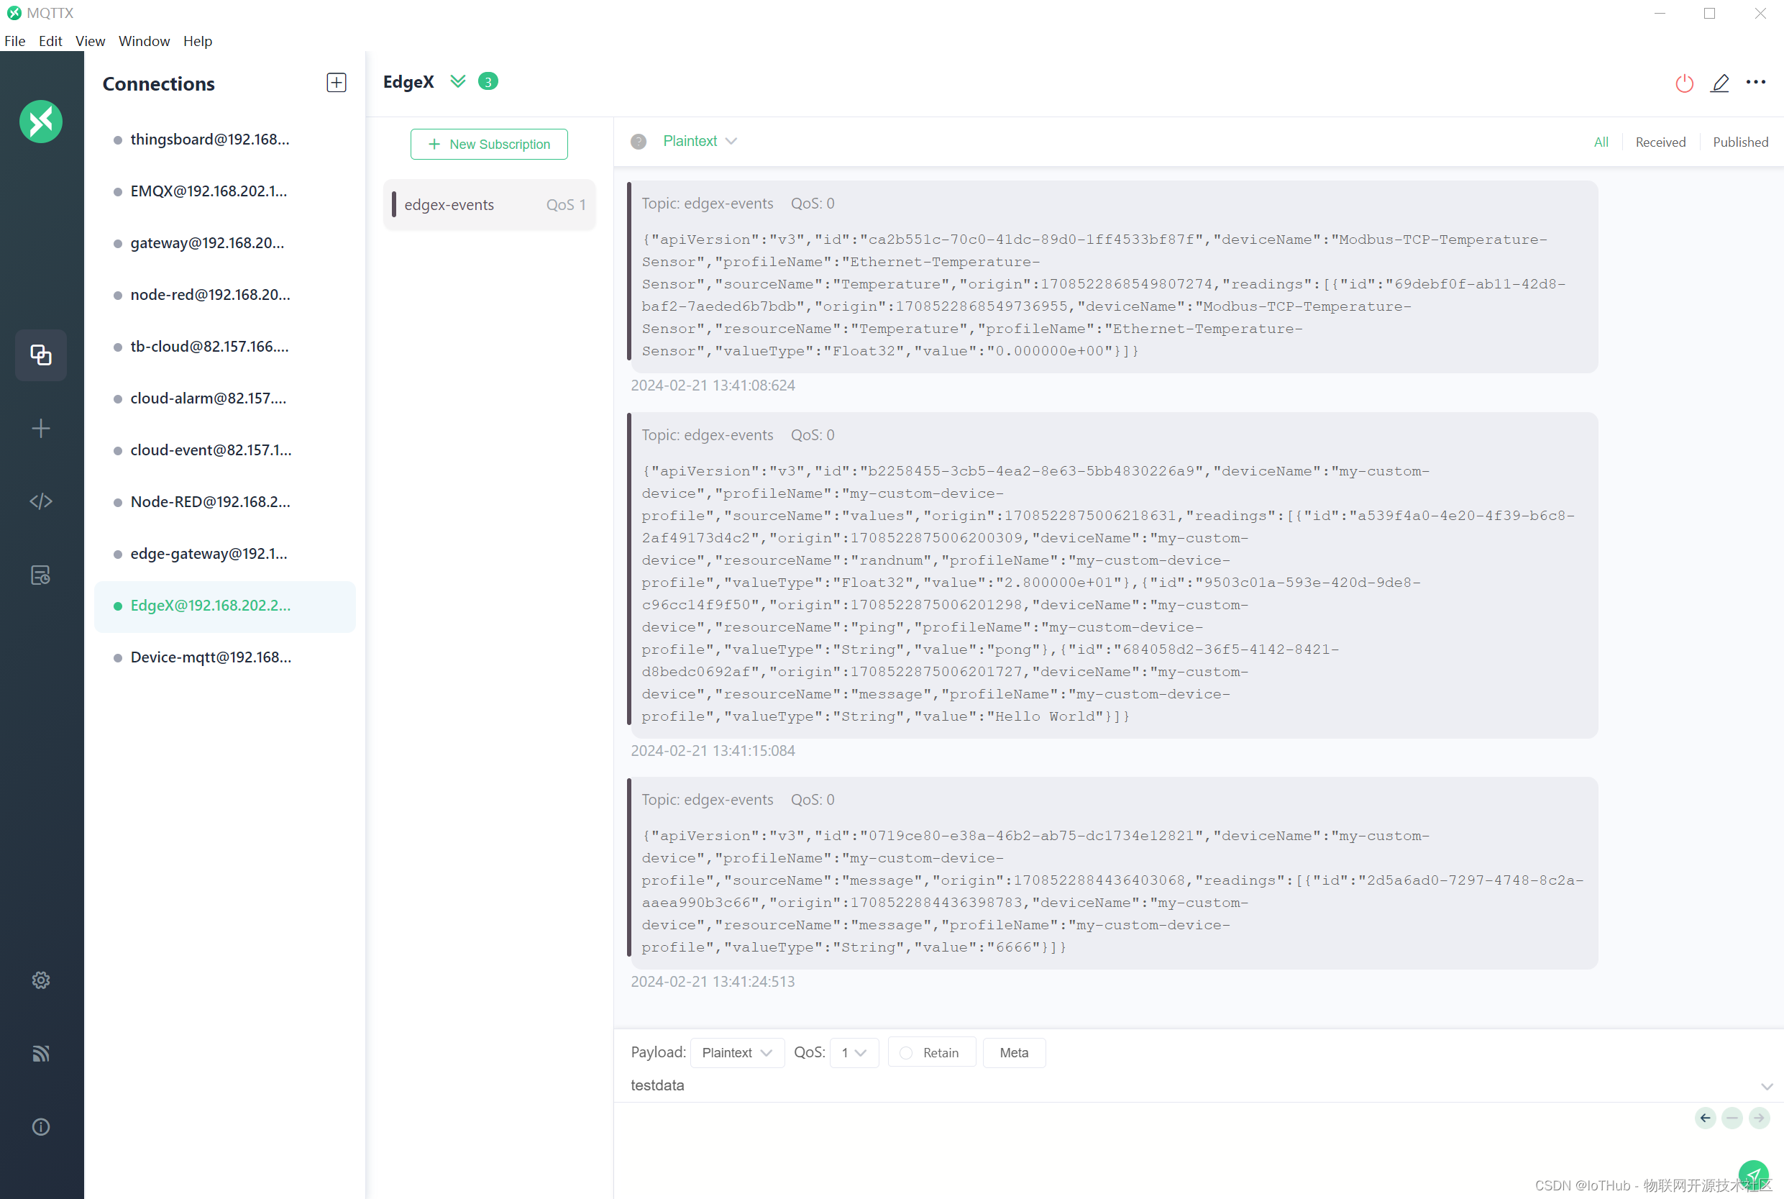Click timestamp 2024-02-21 13:41:08:624
Viewport: 1784px width, 1199px height.
713,386
